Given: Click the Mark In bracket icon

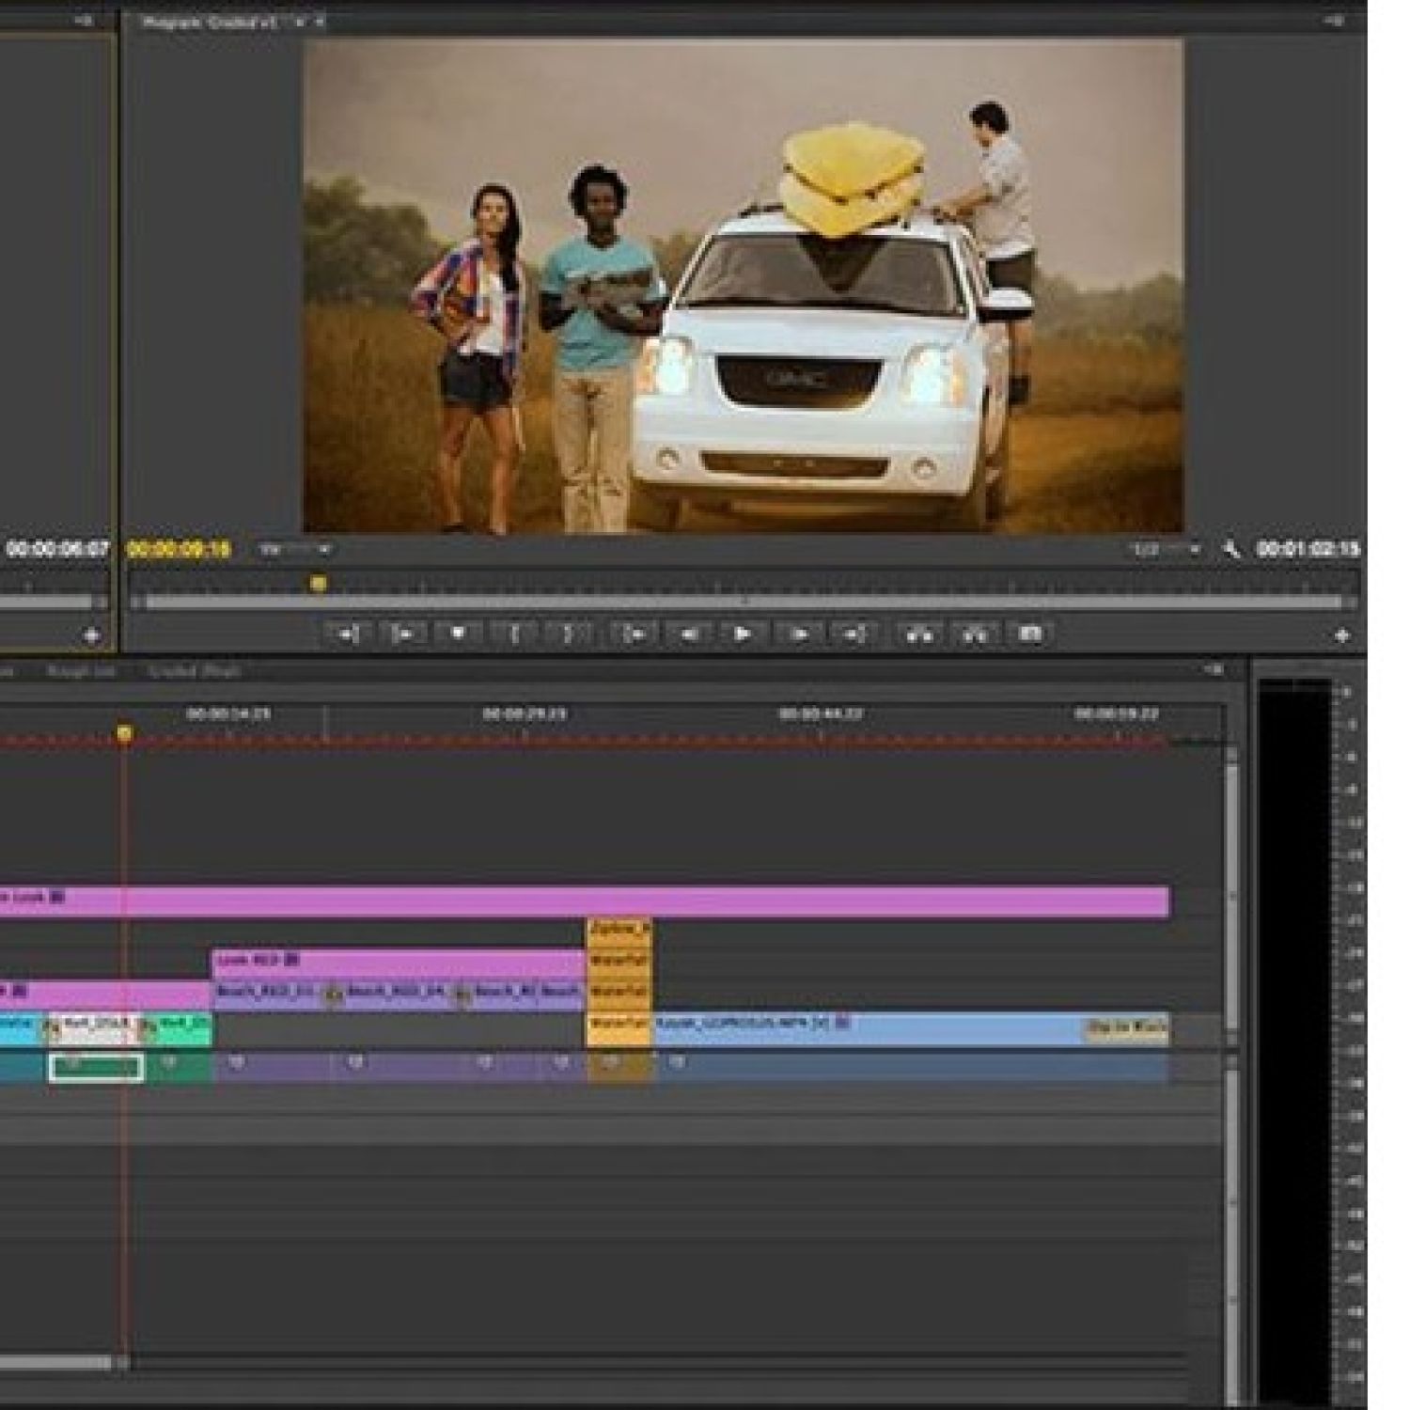Looking at the screenshot, I should pyautogui.click(x=514, y=634).
